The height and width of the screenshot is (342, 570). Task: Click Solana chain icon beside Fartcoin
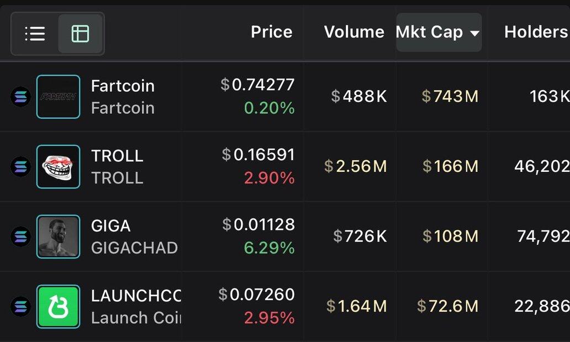(21, 97)
